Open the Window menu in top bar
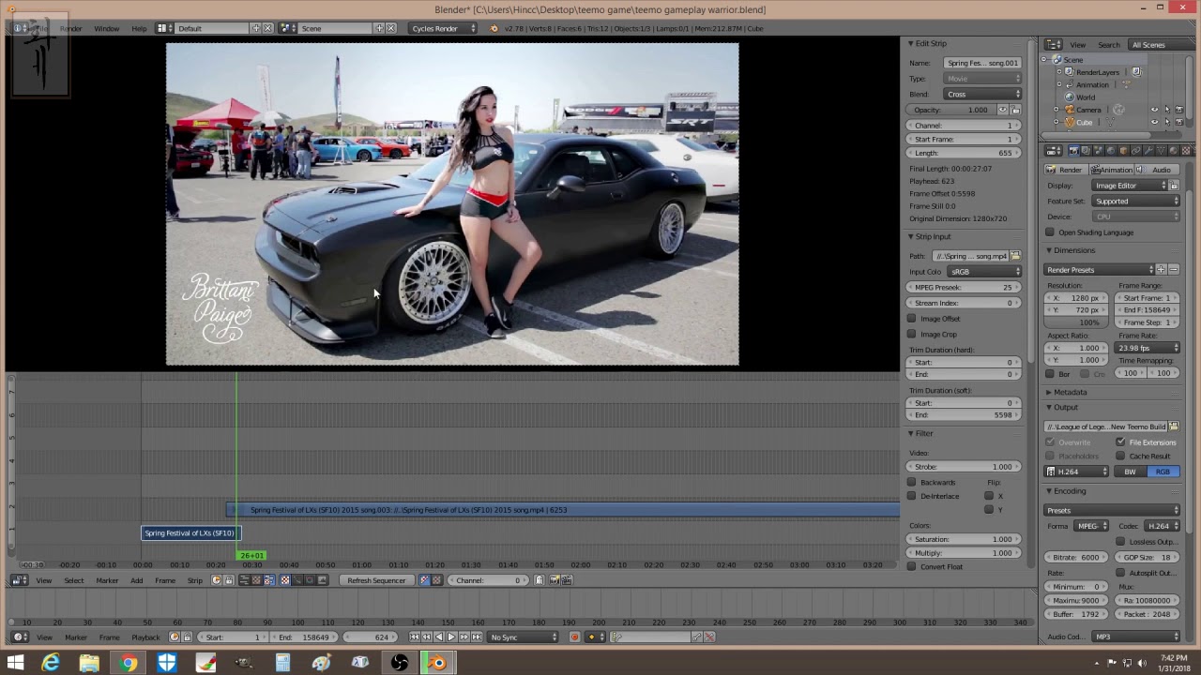This screenshot has width=1201, height=675. tap(107, 28)
